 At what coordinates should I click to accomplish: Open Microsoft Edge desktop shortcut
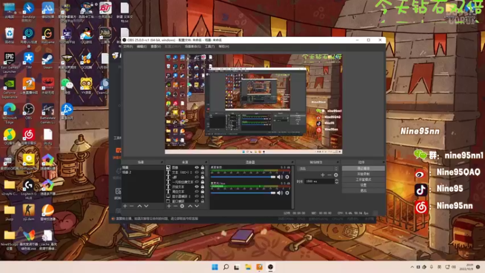tap(9, 113)
